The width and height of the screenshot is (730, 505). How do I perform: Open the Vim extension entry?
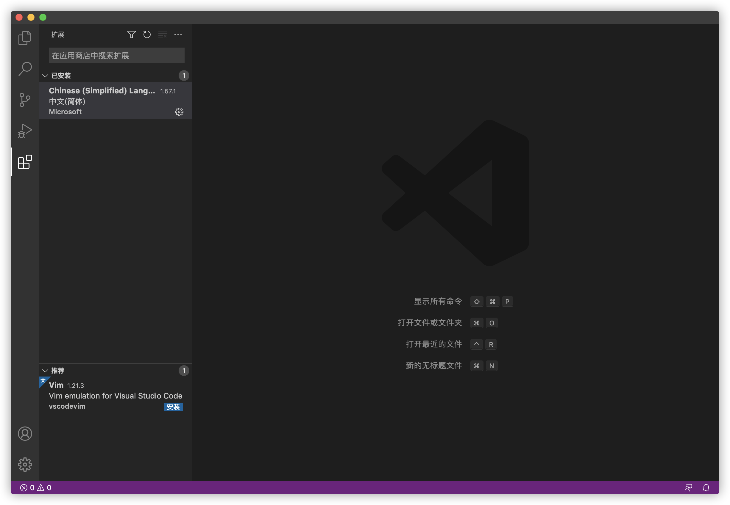(115, 395)
